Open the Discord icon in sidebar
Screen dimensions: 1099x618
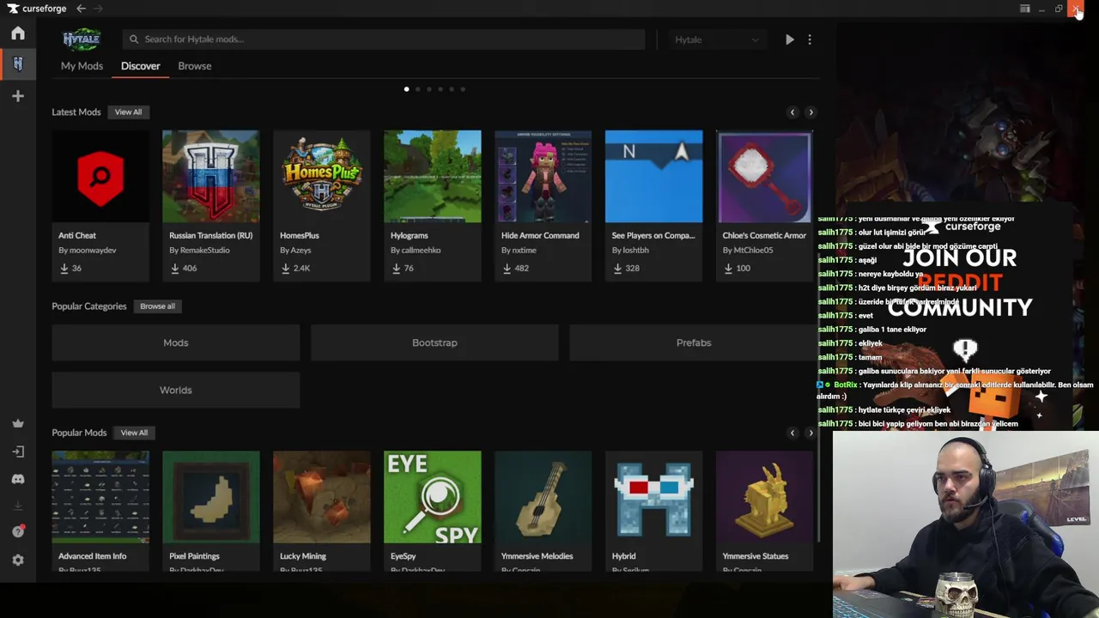[x=18, y=479]
